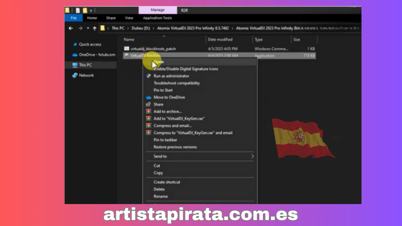Click the "R2R" window title text

click(x=184, y=10)
